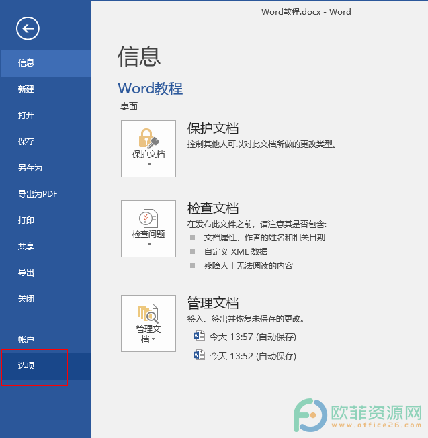Click the 信息 page heading
The height and width of the screenshot is (438, 428).
(139, 56)
